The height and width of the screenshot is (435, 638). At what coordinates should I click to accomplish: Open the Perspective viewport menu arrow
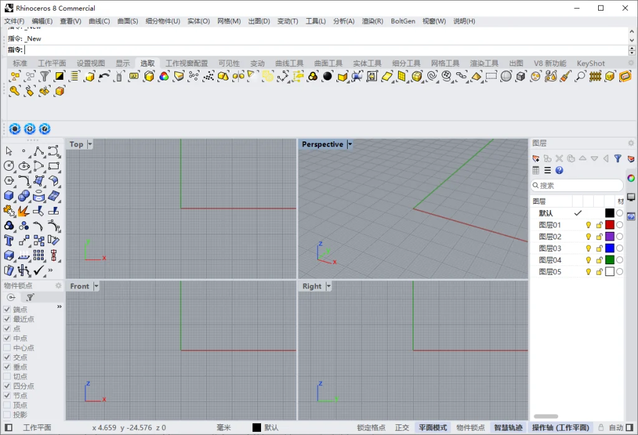click(x=350, y=144)
